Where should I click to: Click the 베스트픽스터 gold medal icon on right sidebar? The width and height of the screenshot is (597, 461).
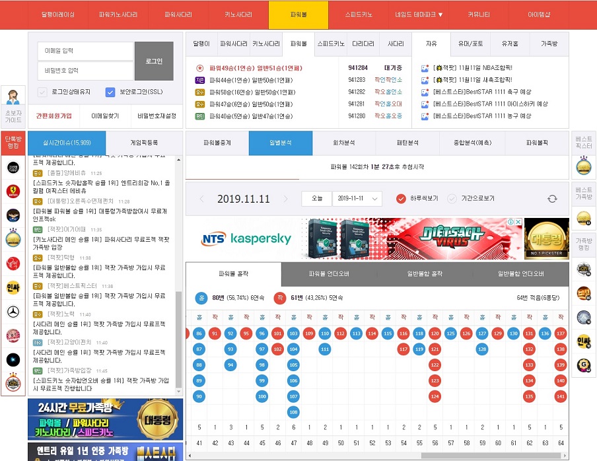[x=583, y=166]
